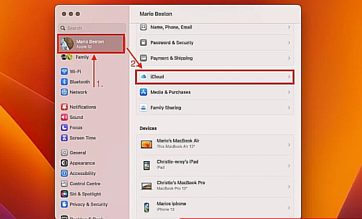Image resolution: width=362 pixels, height=219 pixels.
Task: Select Bluetooth label in sidebar
Action: pyautogui.click(x=80, y=82)
